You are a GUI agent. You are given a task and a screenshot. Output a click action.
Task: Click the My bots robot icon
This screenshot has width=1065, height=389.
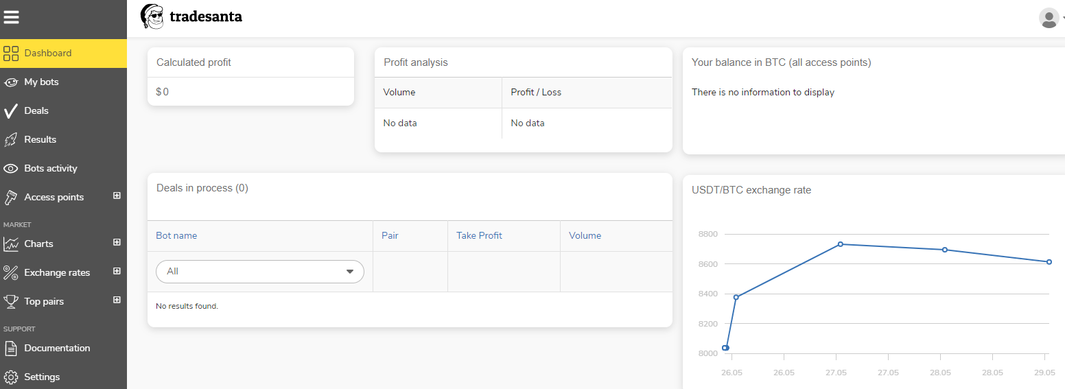[x=11, y=82]
